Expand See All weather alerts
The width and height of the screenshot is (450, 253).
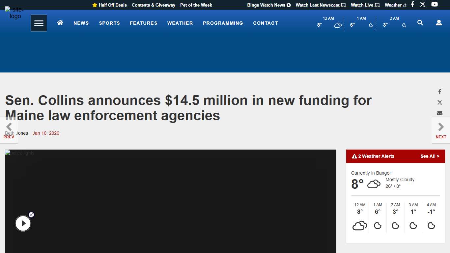pyautogui.click(x=430, y=156)
